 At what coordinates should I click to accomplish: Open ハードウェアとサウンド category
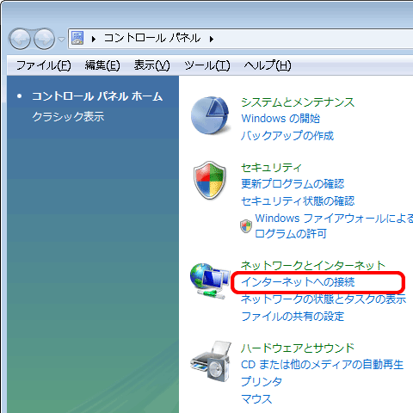(x=298, y=348)
